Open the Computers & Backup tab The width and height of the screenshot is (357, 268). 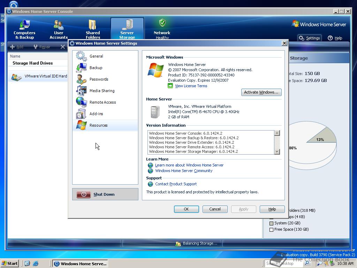coord(24,29)
